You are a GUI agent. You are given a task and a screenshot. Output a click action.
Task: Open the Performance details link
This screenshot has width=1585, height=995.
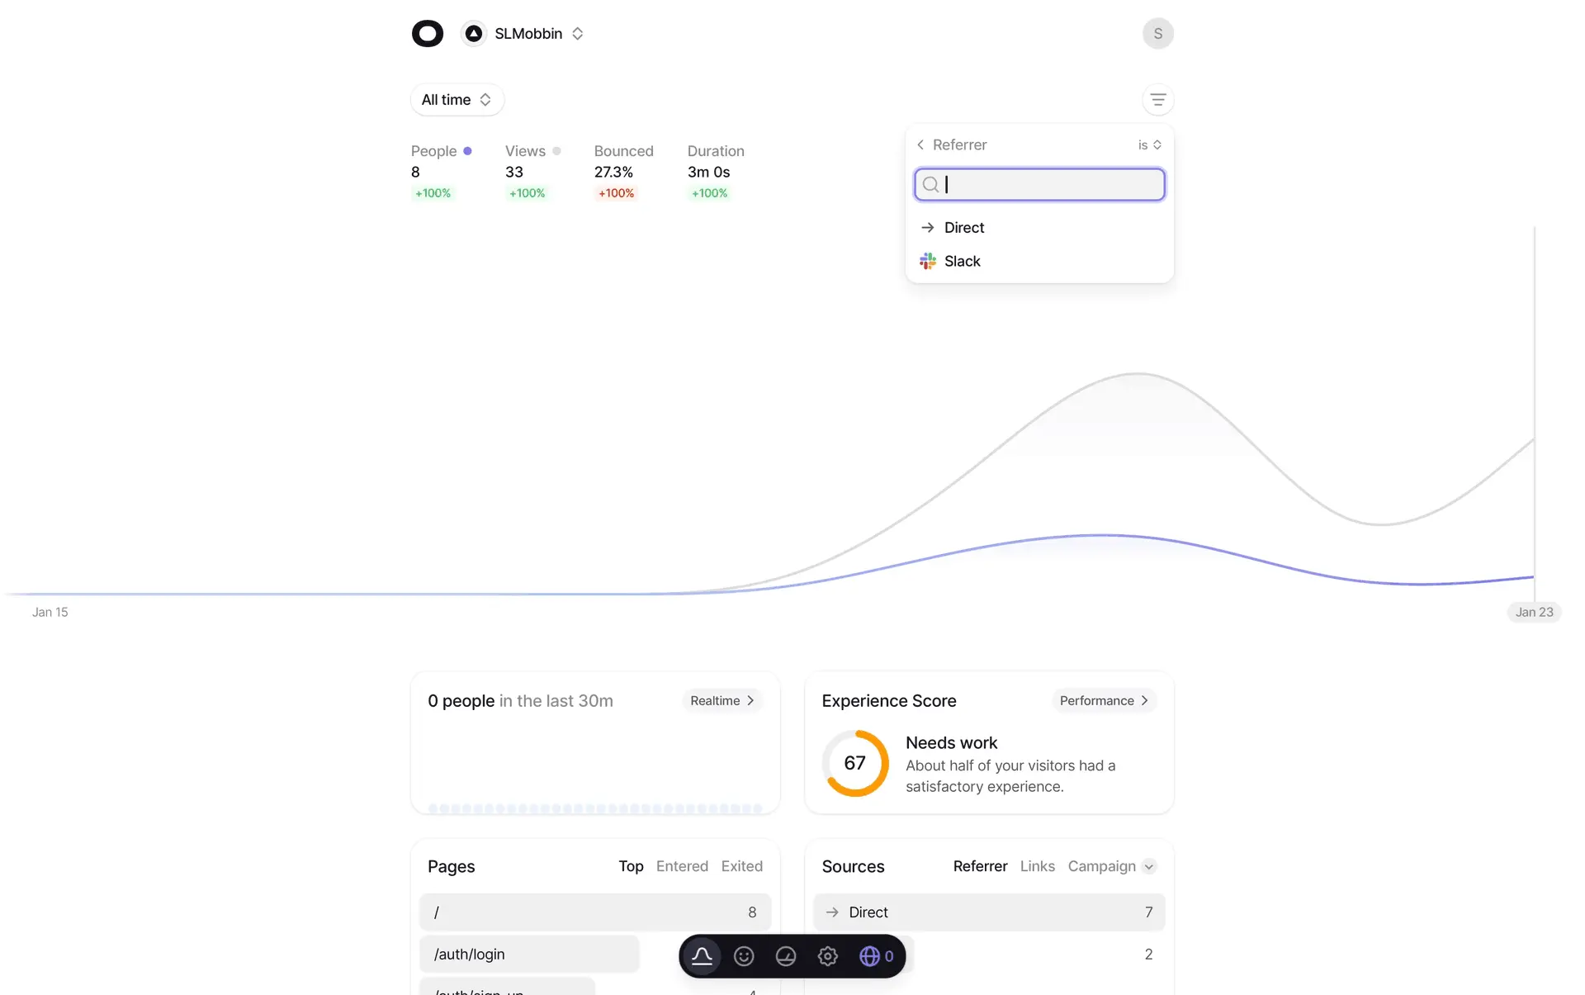(x=1103, y=700)
